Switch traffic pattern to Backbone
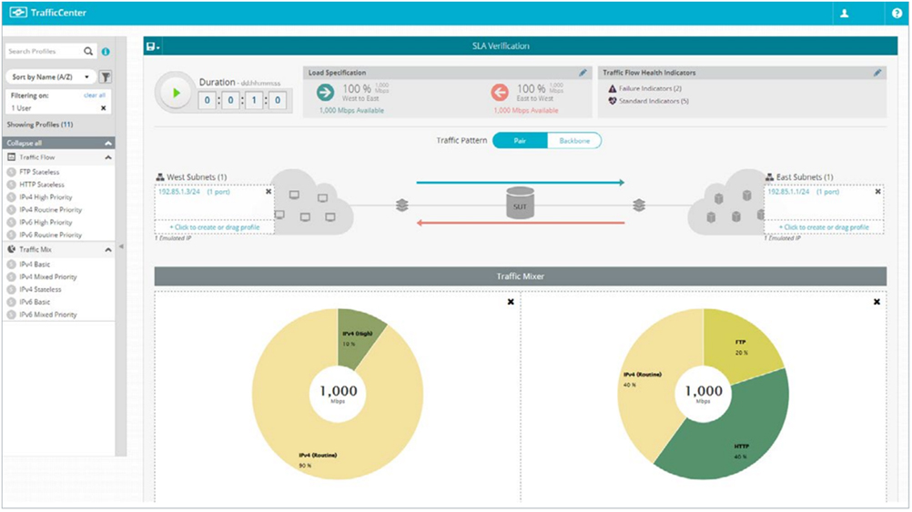The width and height of the screenshot is (912, 512). (574, 141)
